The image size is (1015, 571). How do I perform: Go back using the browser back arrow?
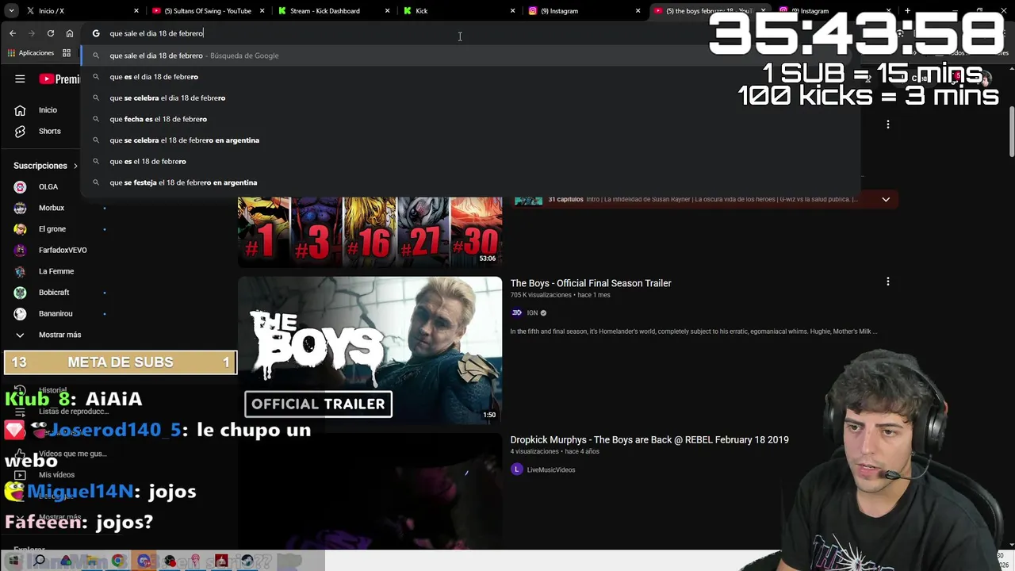tap(13, 33)
